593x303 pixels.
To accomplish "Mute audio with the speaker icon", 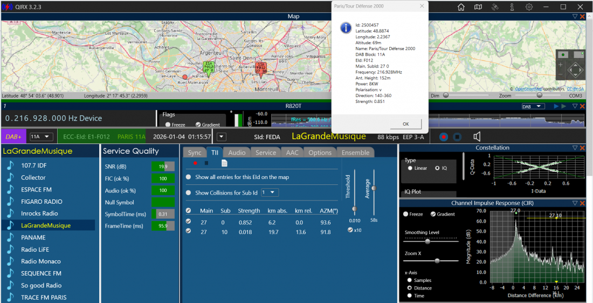I will coord(478,136).
